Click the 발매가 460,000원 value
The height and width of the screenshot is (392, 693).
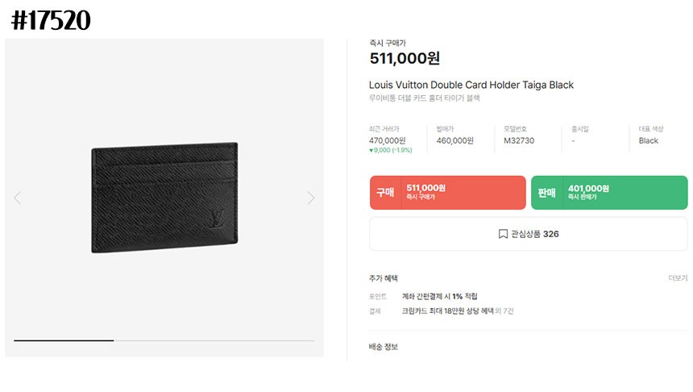(x=454, y=140)
